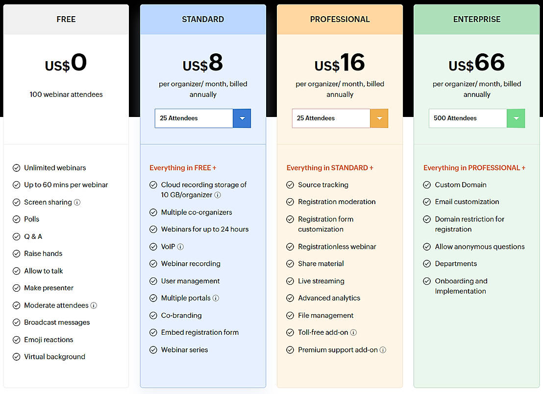Image resolution: width=543 pixels, height=394 pixels.
Task: Click info icon next to Toll-free add-on
Action: (x=353, y=332)
